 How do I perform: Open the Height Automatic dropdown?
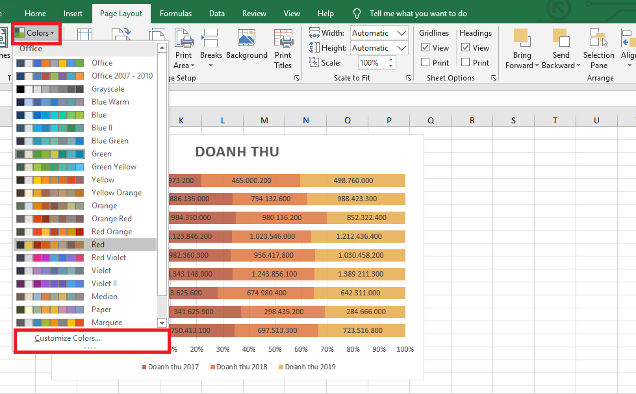pyautogui.click(x=401, y=48)
